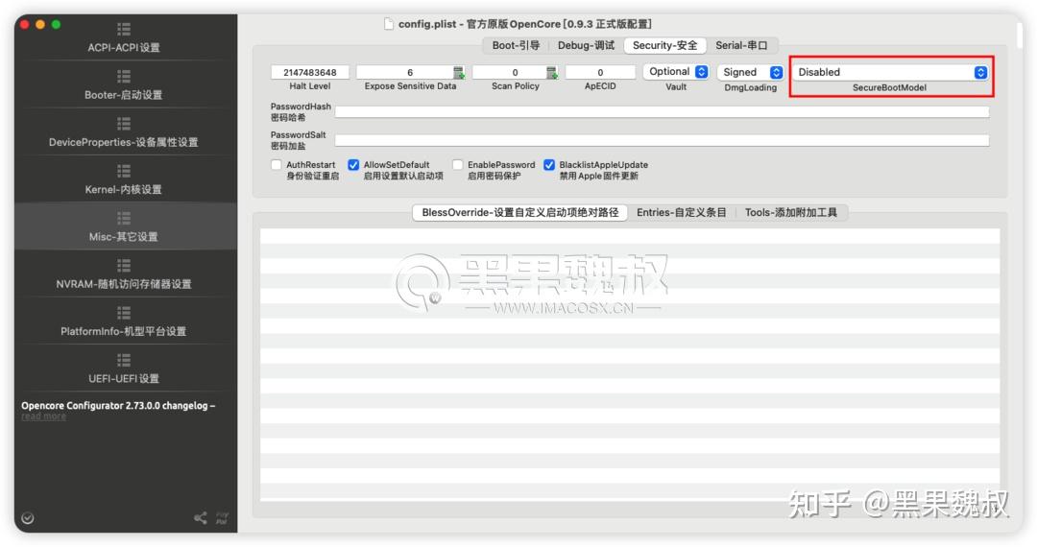Uncheck AllowSetDefault checkbox

point(353,164)
